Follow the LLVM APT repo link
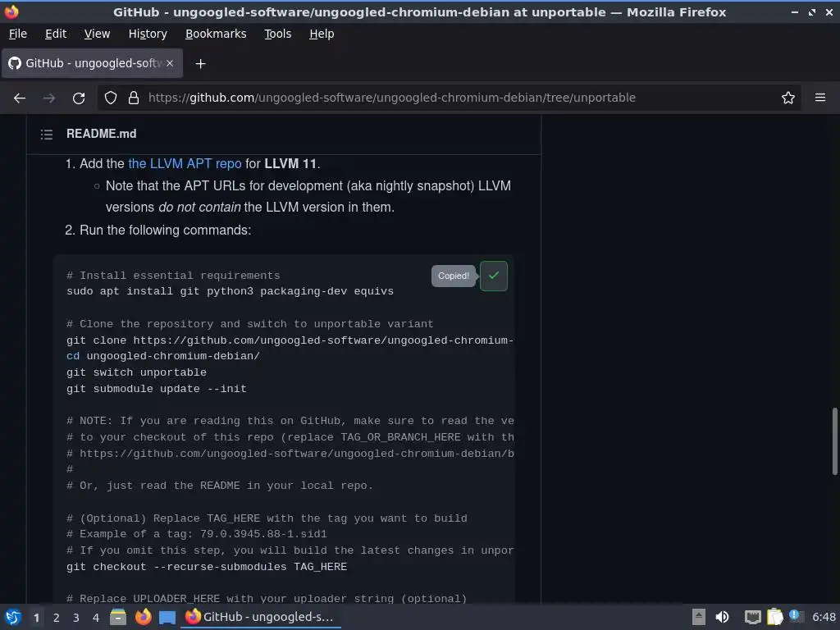 click(185, 163)
